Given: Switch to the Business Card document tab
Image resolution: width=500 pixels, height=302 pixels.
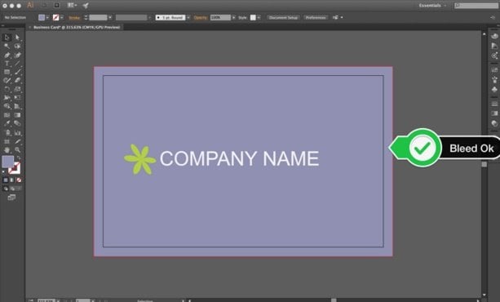Looking at the screenshot, I should pos(77,28).
